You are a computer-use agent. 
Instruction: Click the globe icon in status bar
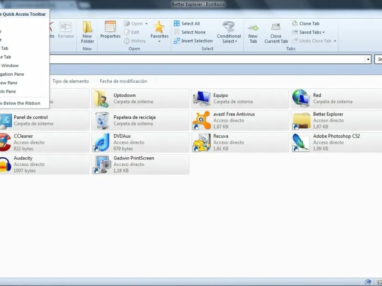click(368, 282)
